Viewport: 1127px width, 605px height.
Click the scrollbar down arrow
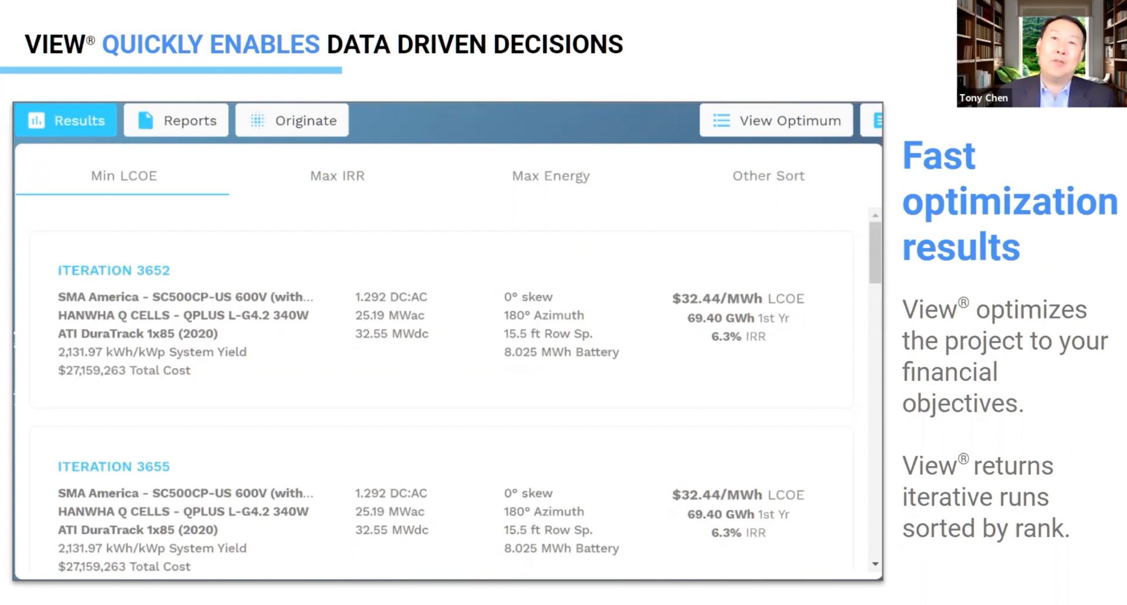(x=875, y=564)
